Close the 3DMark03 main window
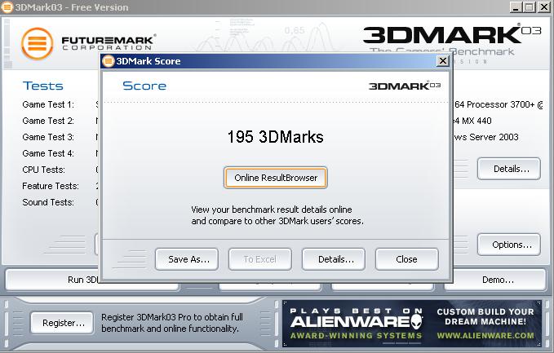Image resolution: width=554 pixels, height=353 pixels. [543, 7]
